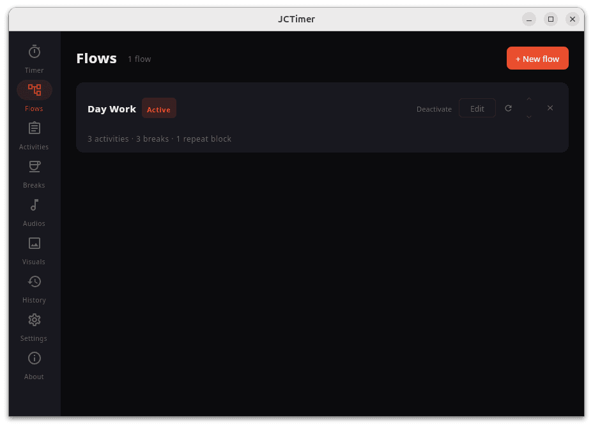Select the Day Work flow title
Screen dimensions: 593x427
pyautogui.click(x=112, y=109)
